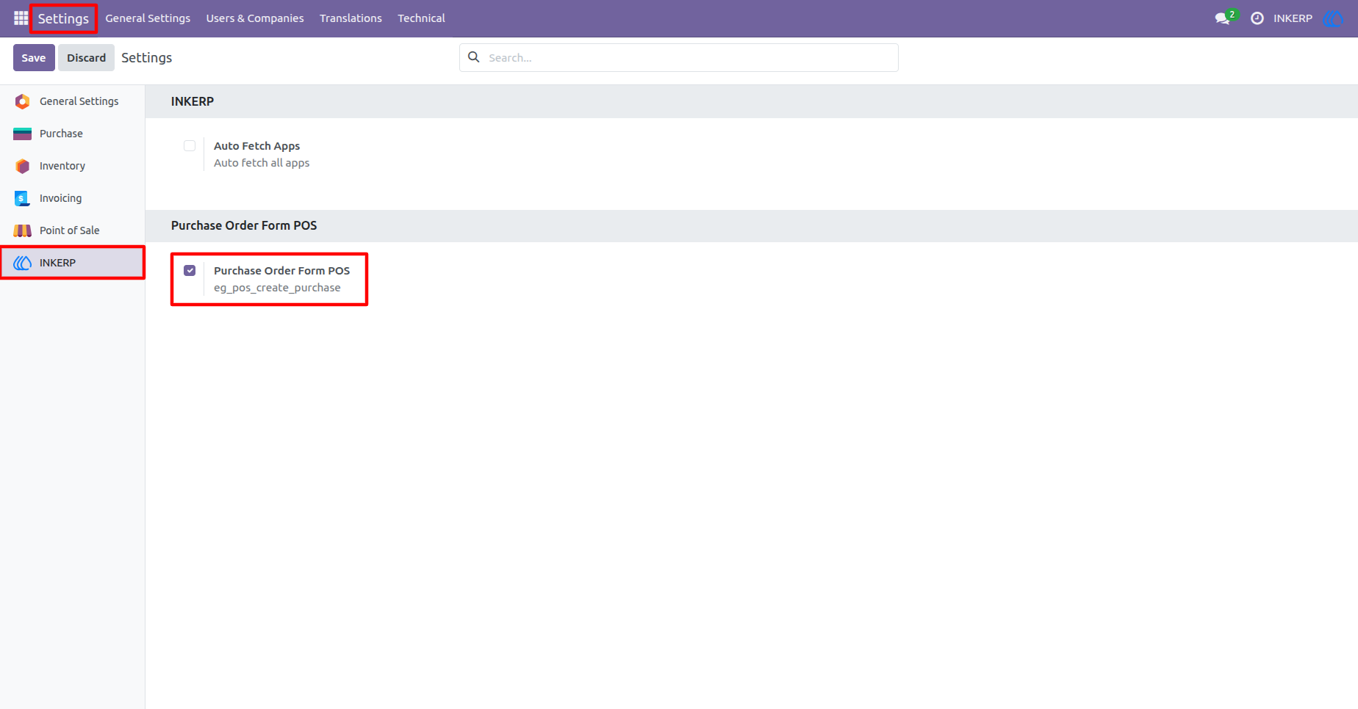Click the 'Purchase Order Form POS' section header
The width and height of the screenshot is (1358, 709).
(x=244, y=225)
